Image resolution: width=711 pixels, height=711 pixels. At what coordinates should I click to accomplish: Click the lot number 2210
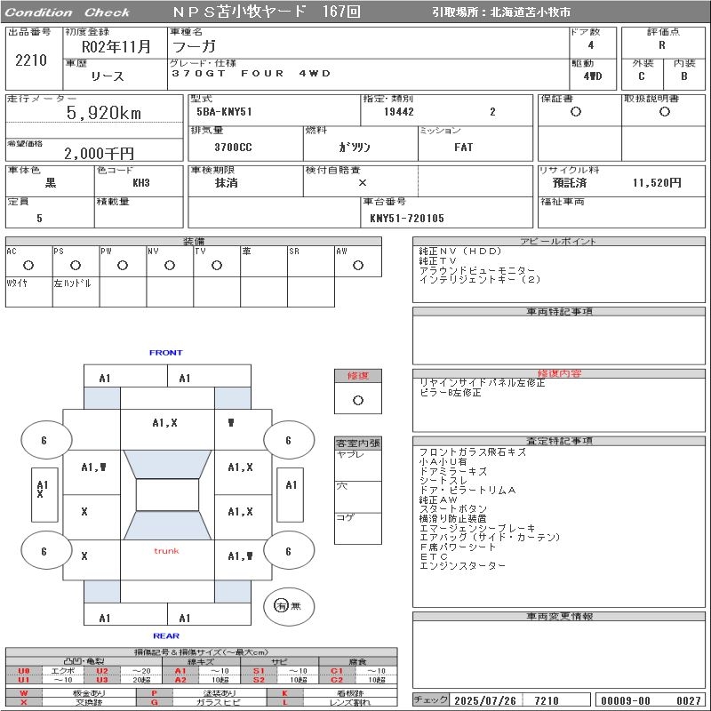pyautogui.click(x=31, y=60)
